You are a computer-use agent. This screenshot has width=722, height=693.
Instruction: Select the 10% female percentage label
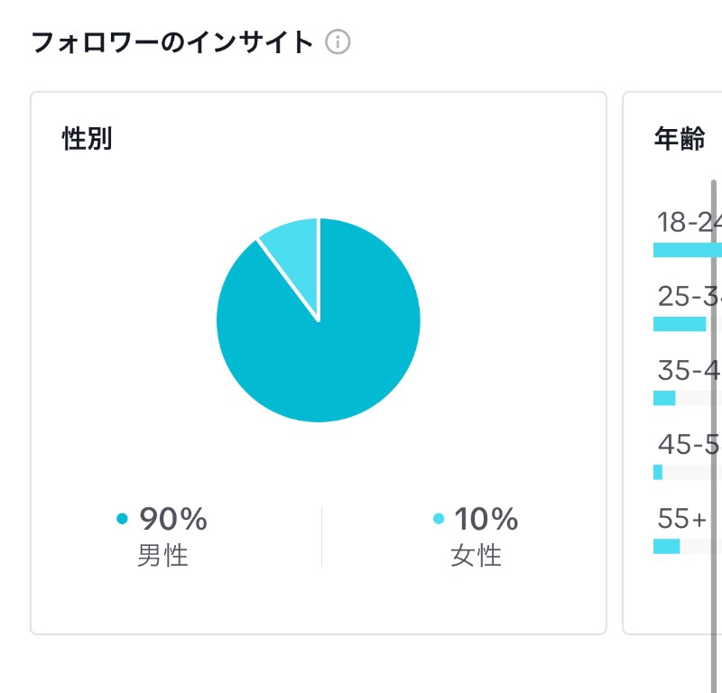pos(486,519)
